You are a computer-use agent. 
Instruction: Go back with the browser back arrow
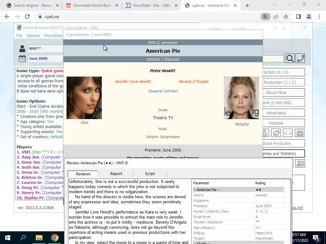pyautogui.click(x=7, y=17)
